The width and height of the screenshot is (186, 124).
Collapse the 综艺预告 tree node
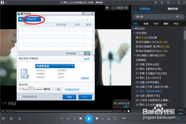[x=135, y=33]
